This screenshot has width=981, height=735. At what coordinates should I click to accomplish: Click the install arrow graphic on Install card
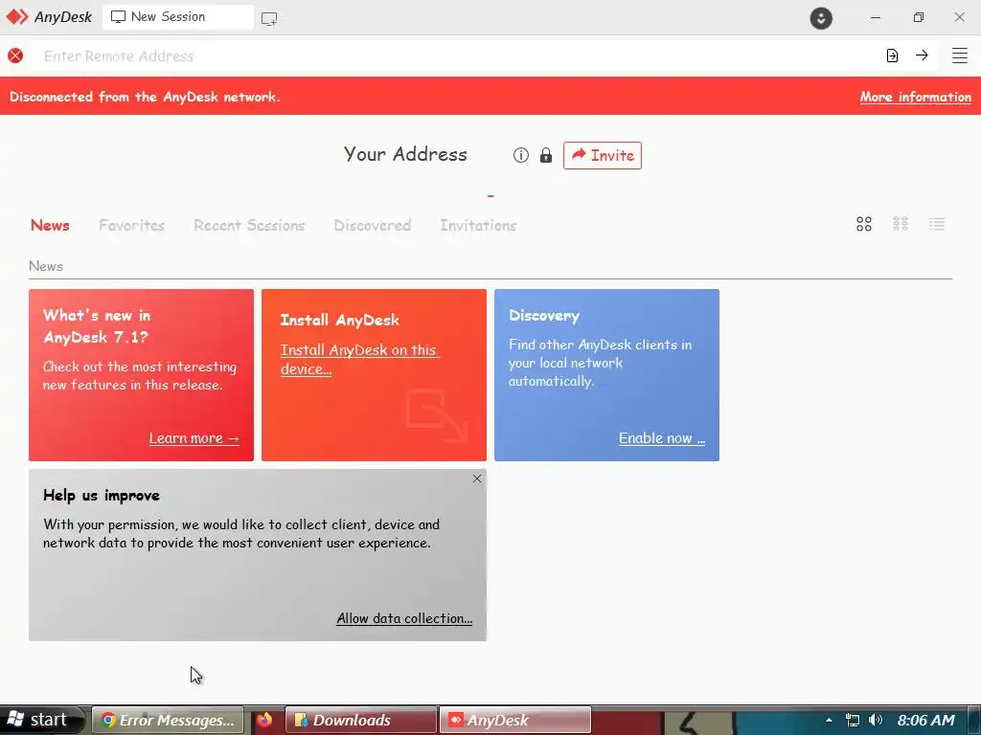(437, 415)
